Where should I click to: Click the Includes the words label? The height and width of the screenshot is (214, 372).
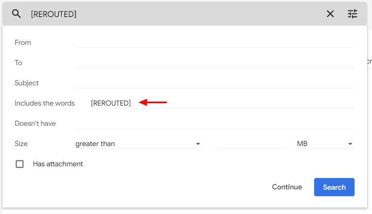click(x=45, y=103)
